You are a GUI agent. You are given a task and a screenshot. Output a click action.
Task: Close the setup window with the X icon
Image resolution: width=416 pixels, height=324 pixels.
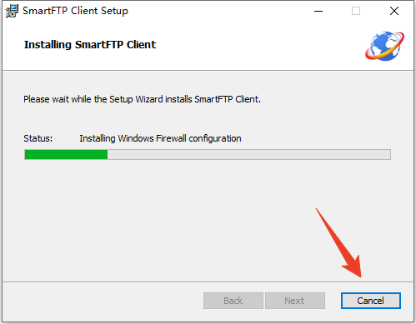coord(394,11)
